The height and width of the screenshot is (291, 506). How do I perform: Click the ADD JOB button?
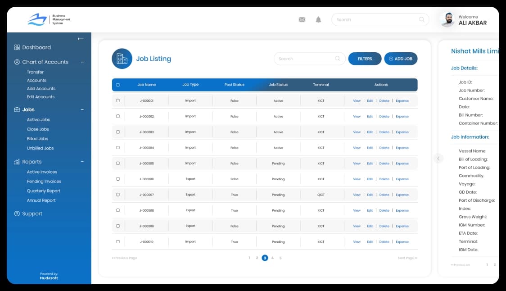(401, 59)
